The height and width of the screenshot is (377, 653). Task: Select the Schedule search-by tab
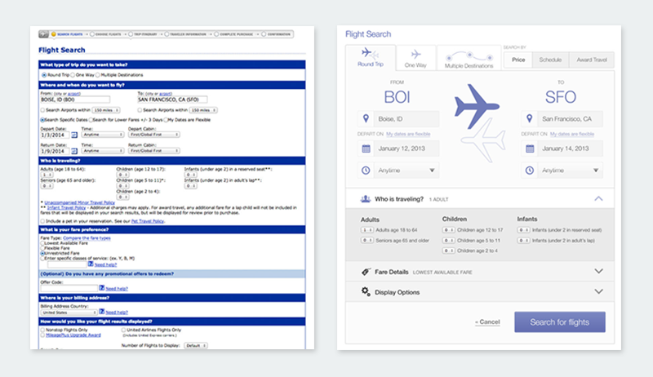[x=550, y=60]
